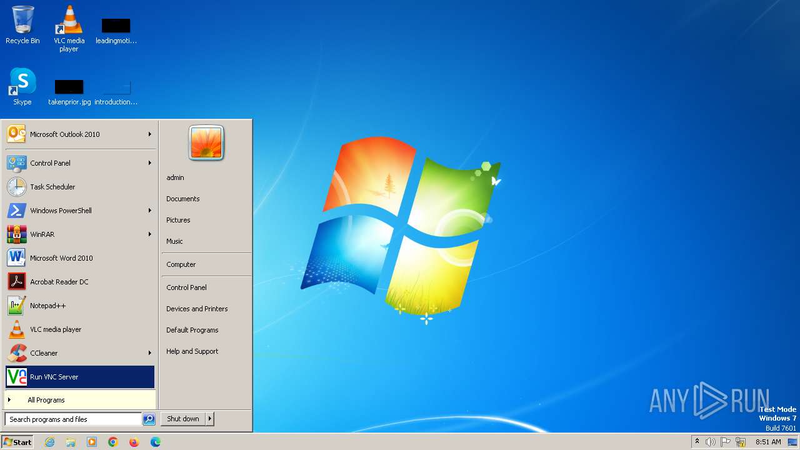Viewport: 800px width, 450px height.
Task: Select the leadingmoti… desktop file
Action: click(x=116, y=31)
